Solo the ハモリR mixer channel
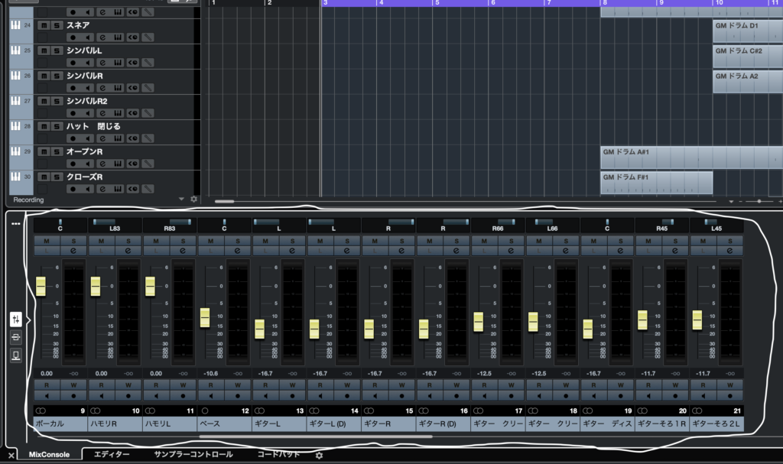This screenshot has width=783, height=464. (x=128, y=241)
